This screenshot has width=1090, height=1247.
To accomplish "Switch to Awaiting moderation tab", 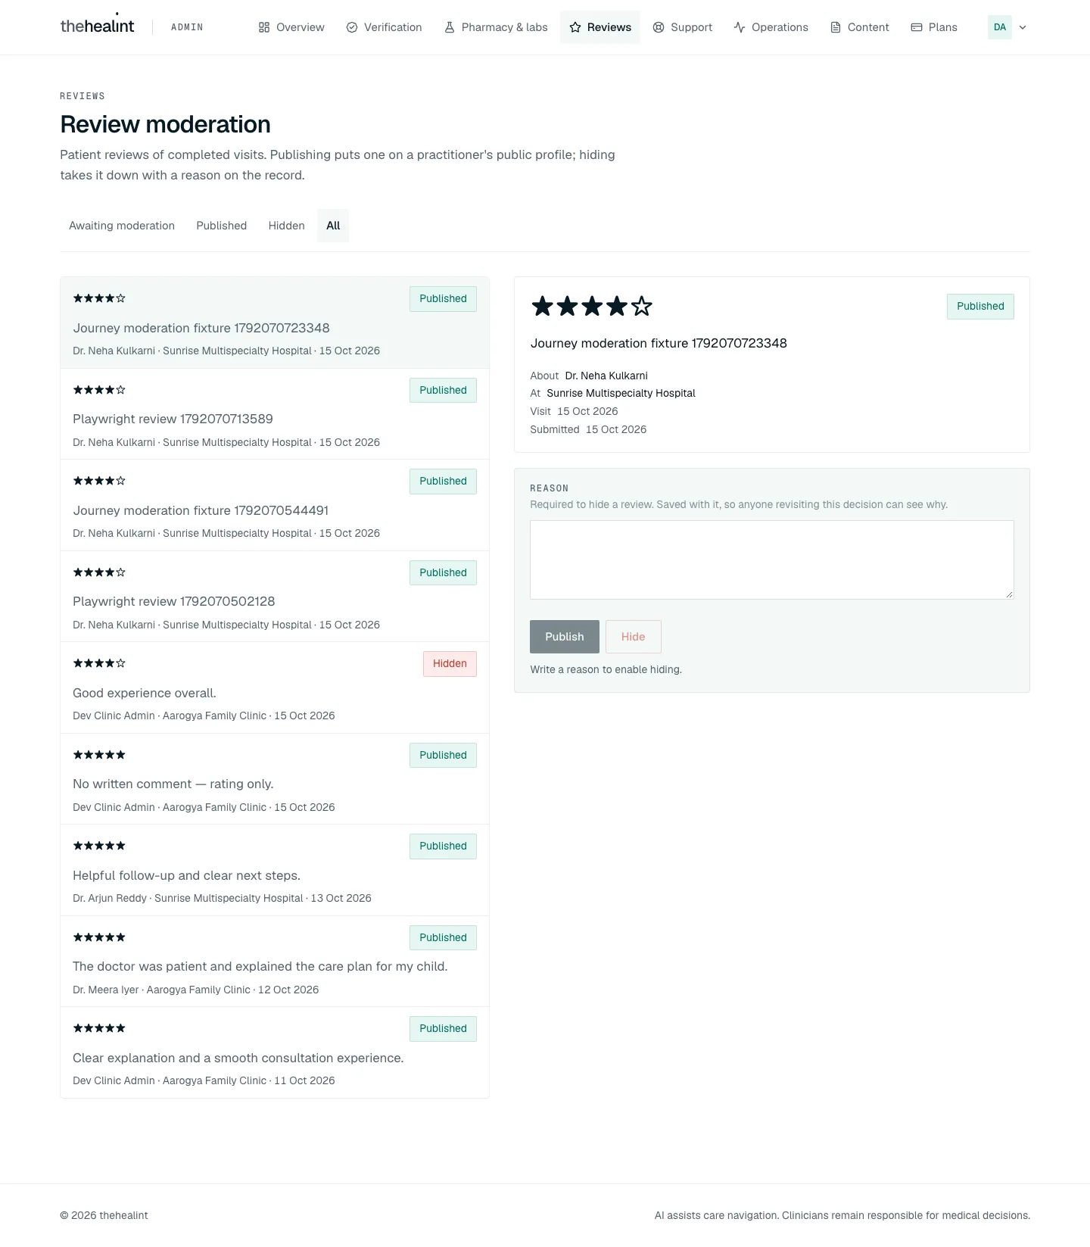I will [122, 226].
